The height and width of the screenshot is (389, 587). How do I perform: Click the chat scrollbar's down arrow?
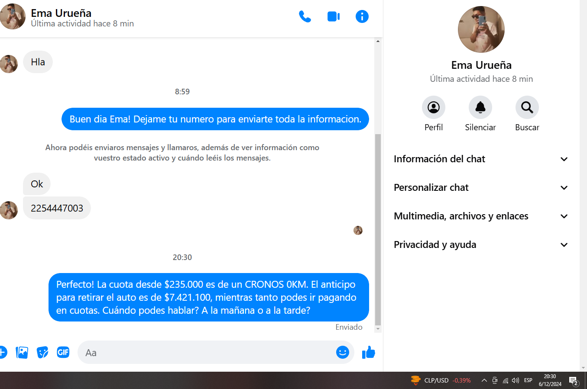[378, 329]
